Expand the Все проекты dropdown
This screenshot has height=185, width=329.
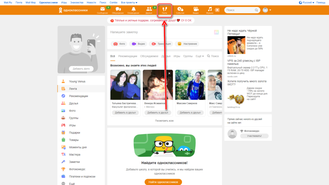click(129, 2)
